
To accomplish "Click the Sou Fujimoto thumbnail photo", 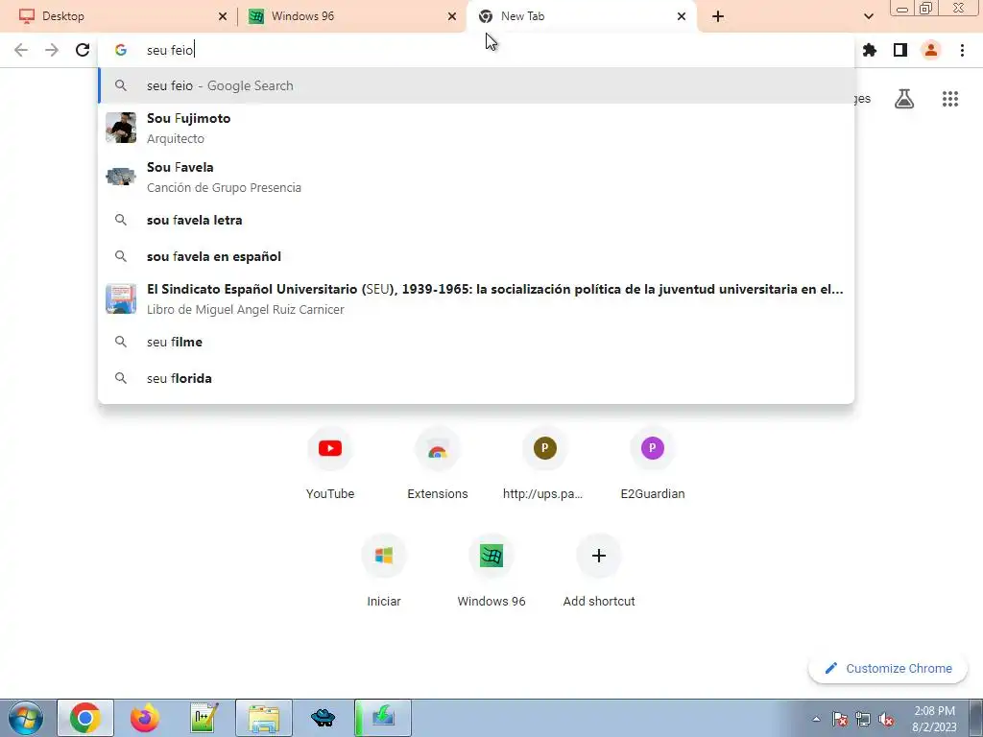I will (x=121, y=128).
